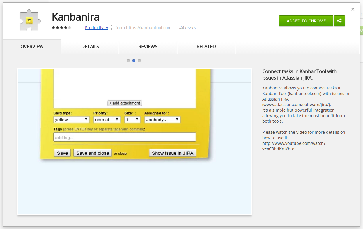Select the third carousel dot

click(139, 61)
